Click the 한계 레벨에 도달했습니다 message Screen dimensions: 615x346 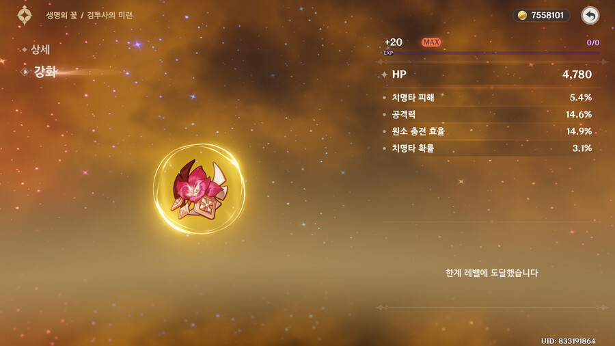click(x=491, y=273)
